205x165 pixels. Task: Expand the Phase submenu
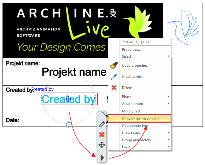pos(168,97)
